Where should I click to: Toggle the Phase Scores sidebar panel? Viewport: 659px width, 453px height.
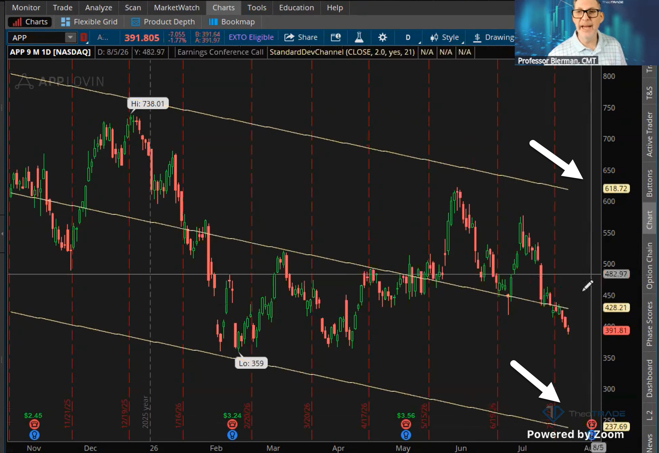pos(650,324)
